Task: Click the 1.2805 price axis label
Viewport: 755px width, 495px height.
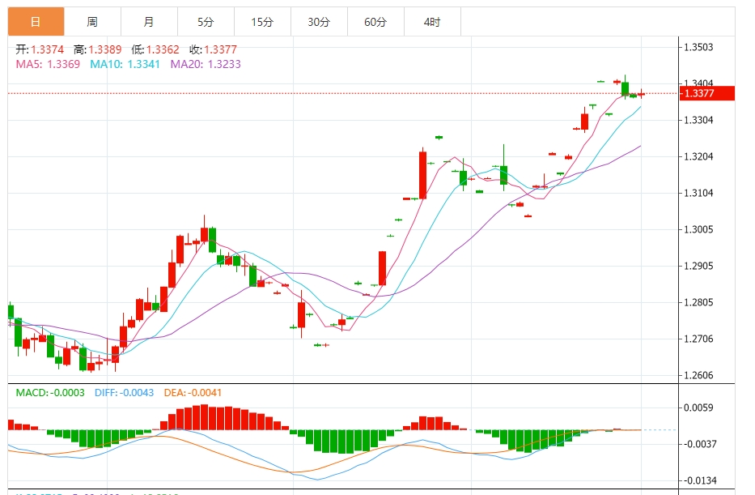Action: point(698,303)
